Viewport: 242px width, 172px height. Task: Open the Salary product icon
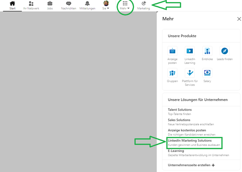(x=207, y=73)
